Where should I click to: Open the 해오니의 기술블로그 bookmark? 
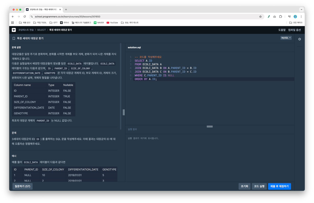click(81, 23)
